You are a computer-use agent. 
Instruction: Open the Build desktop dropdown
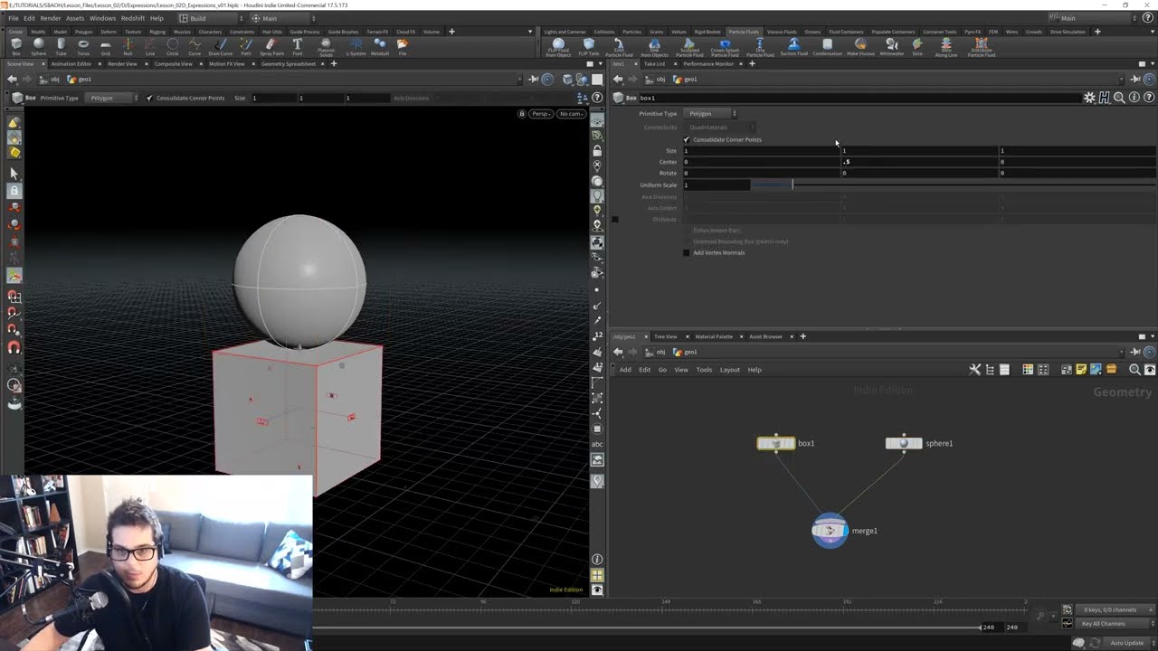(x=210, y=18)
